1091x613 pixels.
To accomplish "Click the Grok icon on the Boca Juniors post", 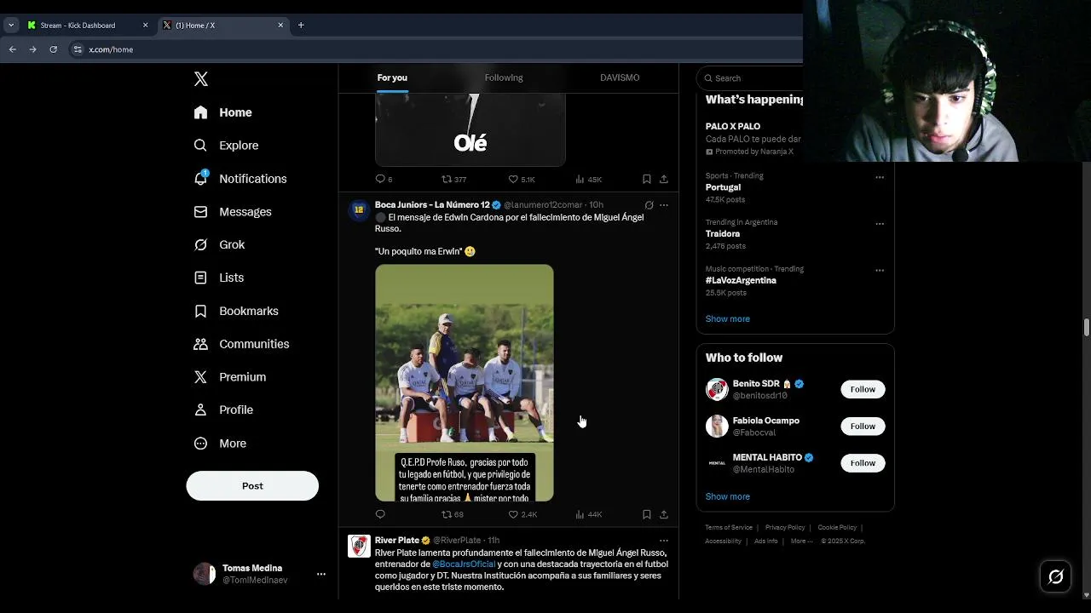I will click(649, 205).
